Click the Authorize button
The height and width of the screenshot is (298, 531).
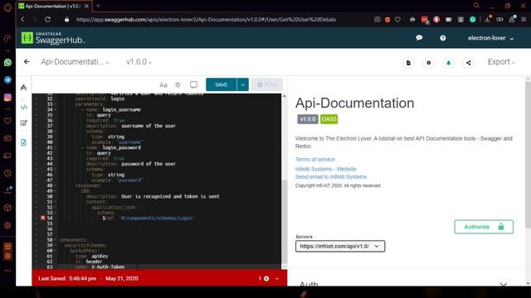[x=484, y=227]
